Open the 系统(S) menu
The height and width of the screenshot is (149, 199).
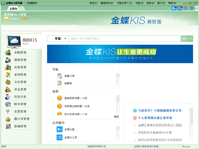point(93,3)
